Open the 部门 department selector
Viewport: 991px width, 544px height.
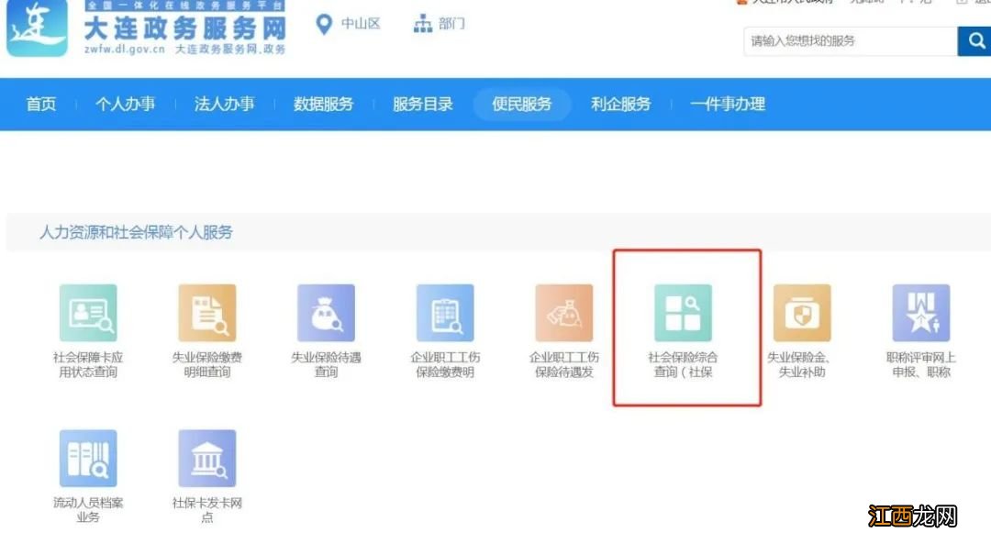440,23
